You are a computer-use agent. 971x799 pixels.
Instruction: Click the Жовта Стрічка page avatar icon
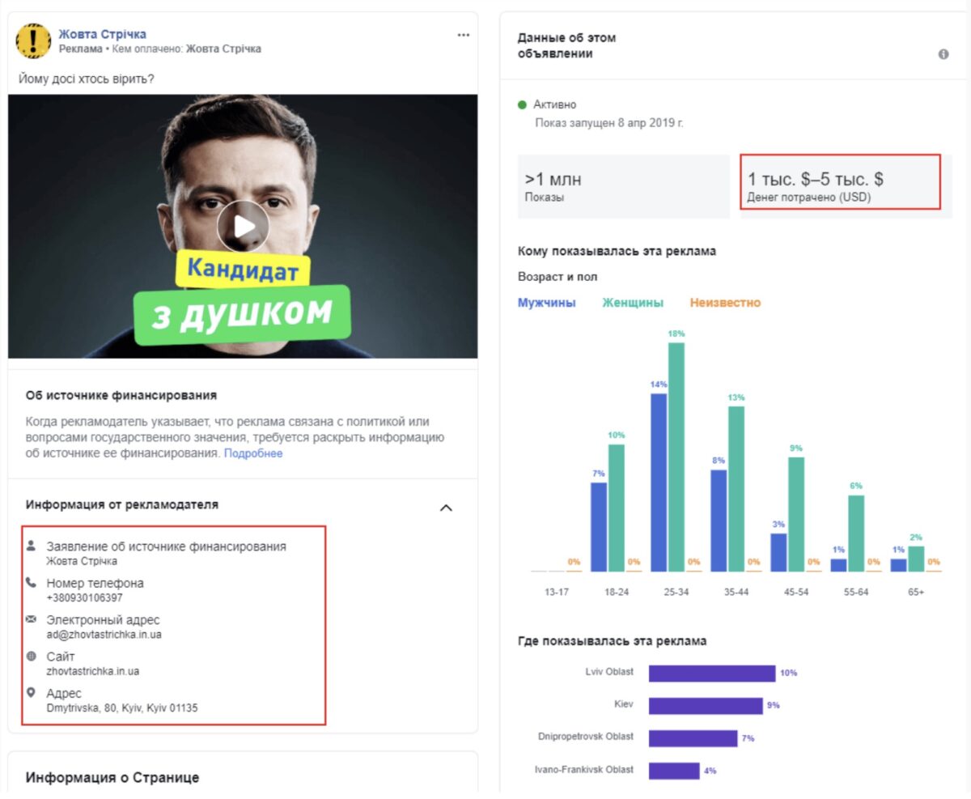click(34, 40)
